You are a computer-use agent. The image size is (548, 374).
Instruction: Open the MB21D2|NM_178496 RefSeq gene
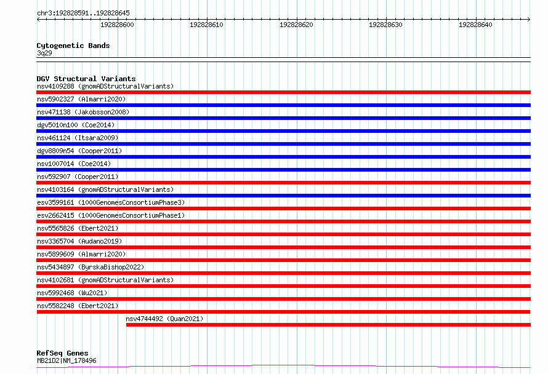[66, 360]
